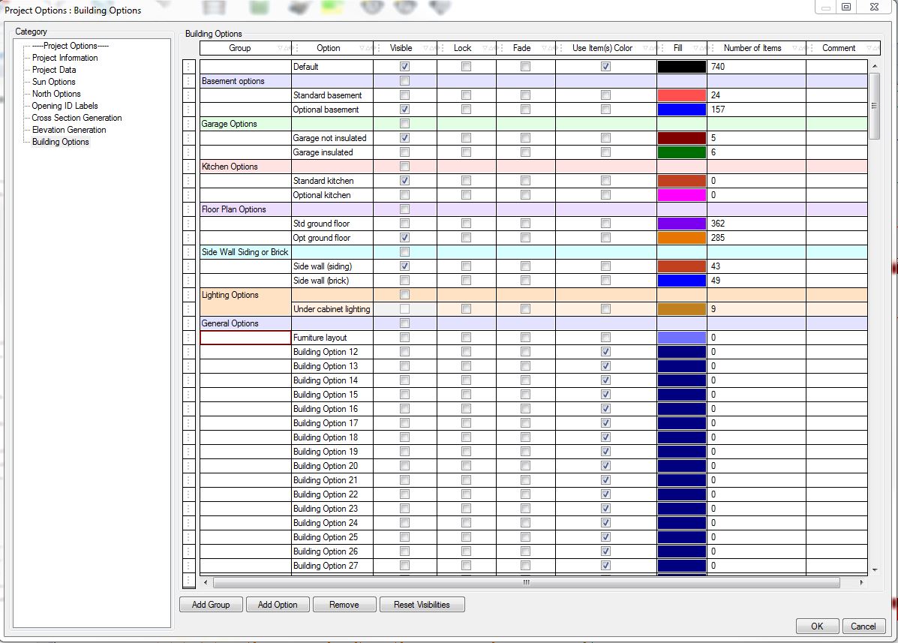Click the rightmost house-shaped toolbar icon
This screenshot has width=898, height=643.
pyautogui.click(x=440, y=8)
